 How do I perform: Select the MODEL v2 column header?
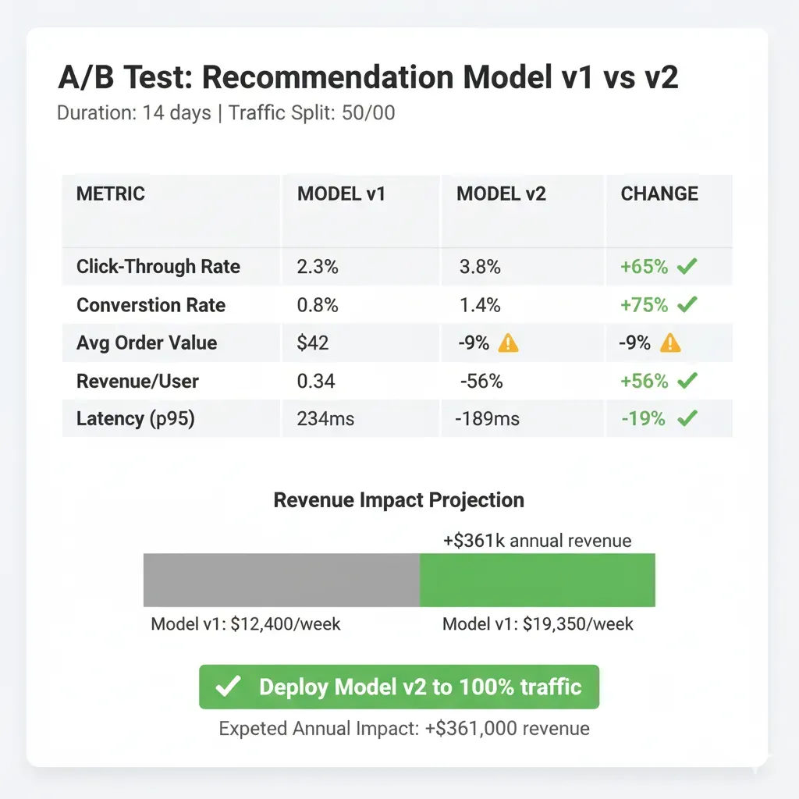tap(500, 194)
